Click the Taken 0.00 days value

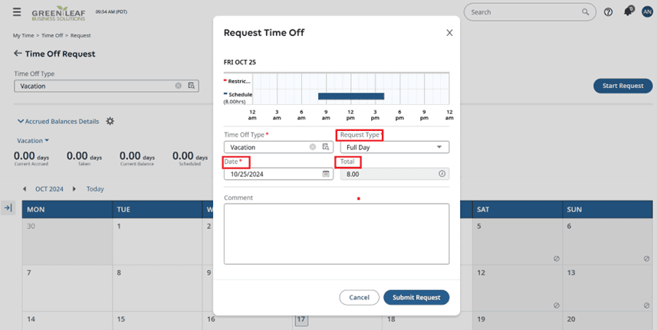(84, 157)
